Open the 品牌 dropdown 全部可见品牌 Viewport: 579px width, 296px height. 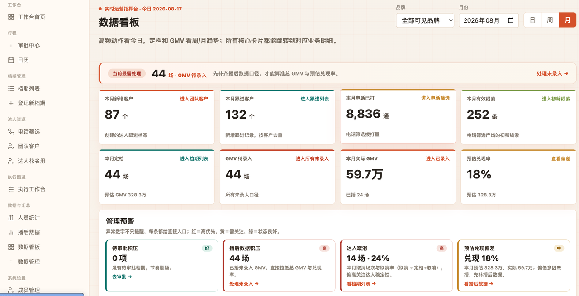click(x=425, y=20)
